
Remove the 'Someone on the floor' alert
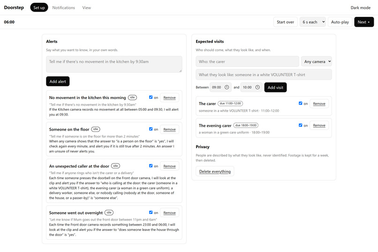(x=169, y=130)
